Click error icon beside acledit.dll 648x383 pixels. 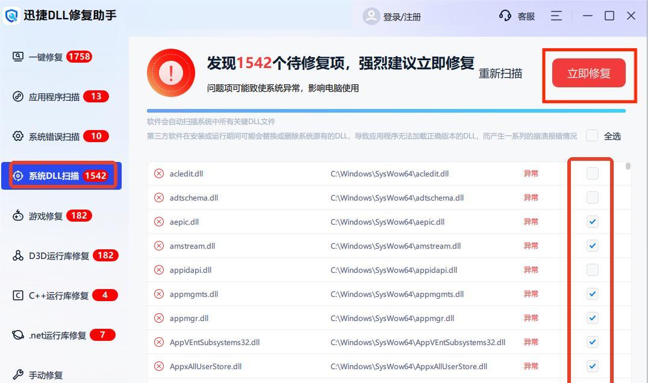pyautogui.click(x=159, y=173)
